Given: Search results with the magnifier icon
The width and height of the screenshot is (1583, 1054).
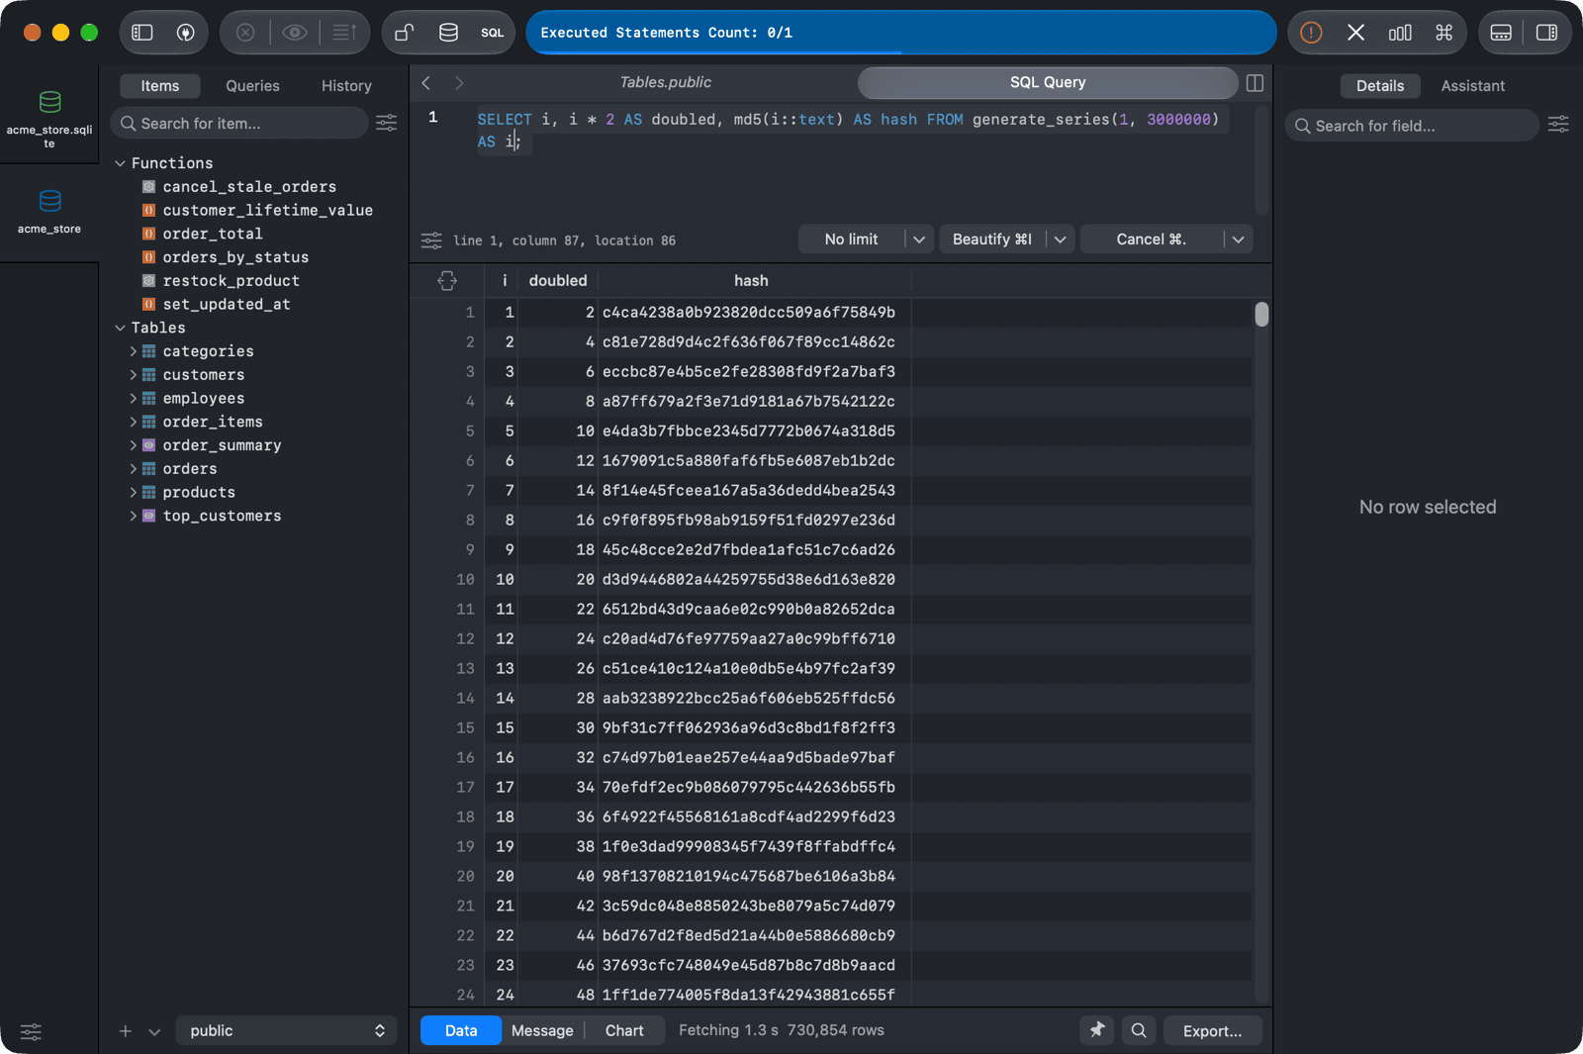Looking at the screenshot, I should (x=1139, y=1030).
